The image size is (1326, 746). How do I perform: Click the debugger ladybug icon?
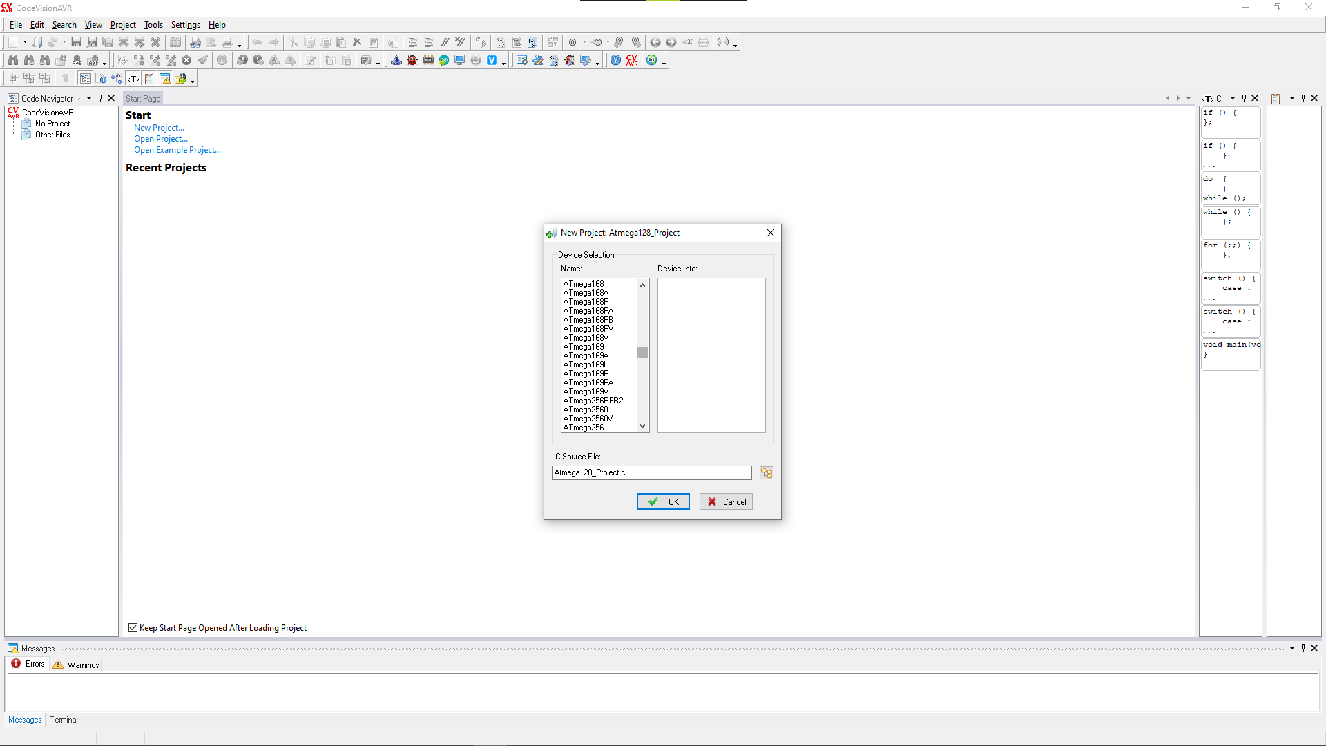(412, 60)
